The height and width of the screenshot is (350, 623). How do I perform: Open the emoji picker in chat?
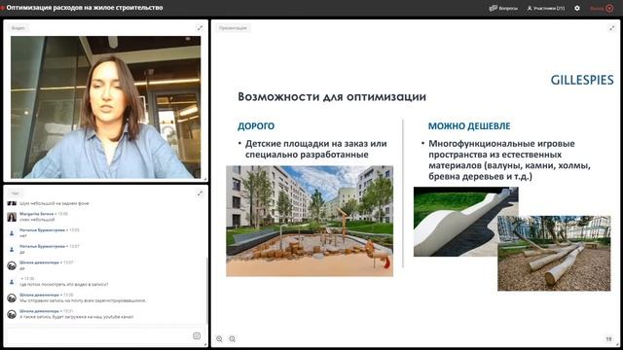tap(197, 335)
